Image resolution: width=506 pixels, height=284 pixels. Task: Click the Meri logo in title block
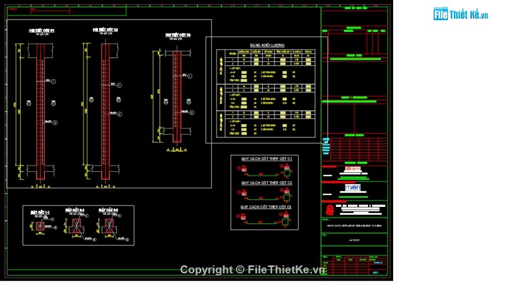pyautogui.click(x=353, y=188)
